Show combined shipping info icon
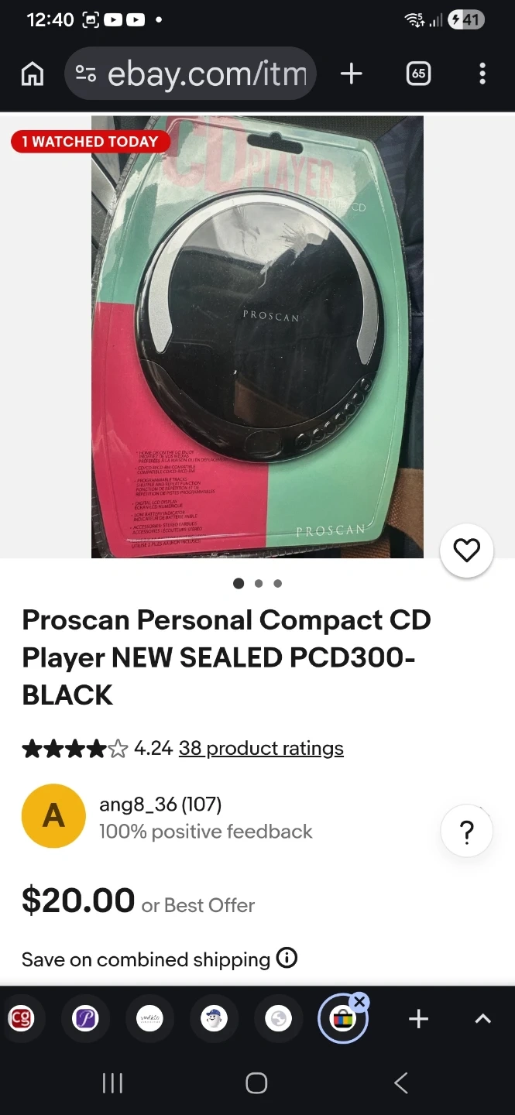The height and width of the screenshot is (1115, 515). pyautogui.click(x=287, y=958)
